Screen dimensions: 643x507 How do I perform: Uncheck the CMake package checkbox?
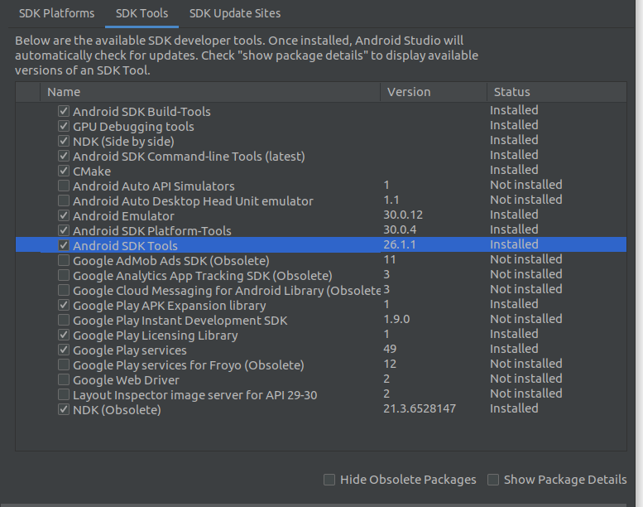[64, 171]
